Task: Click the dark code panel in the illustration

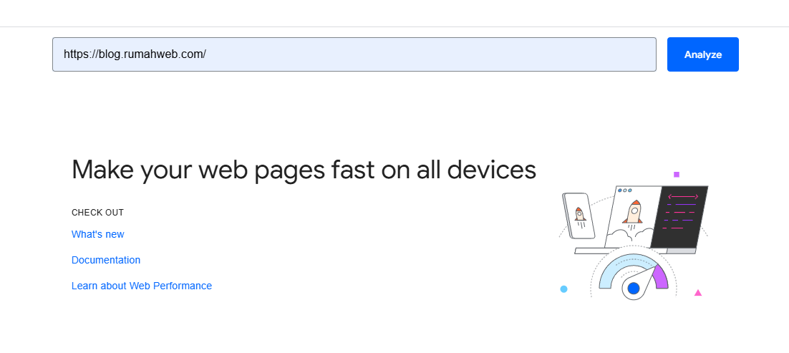Action: coord(679,217)
